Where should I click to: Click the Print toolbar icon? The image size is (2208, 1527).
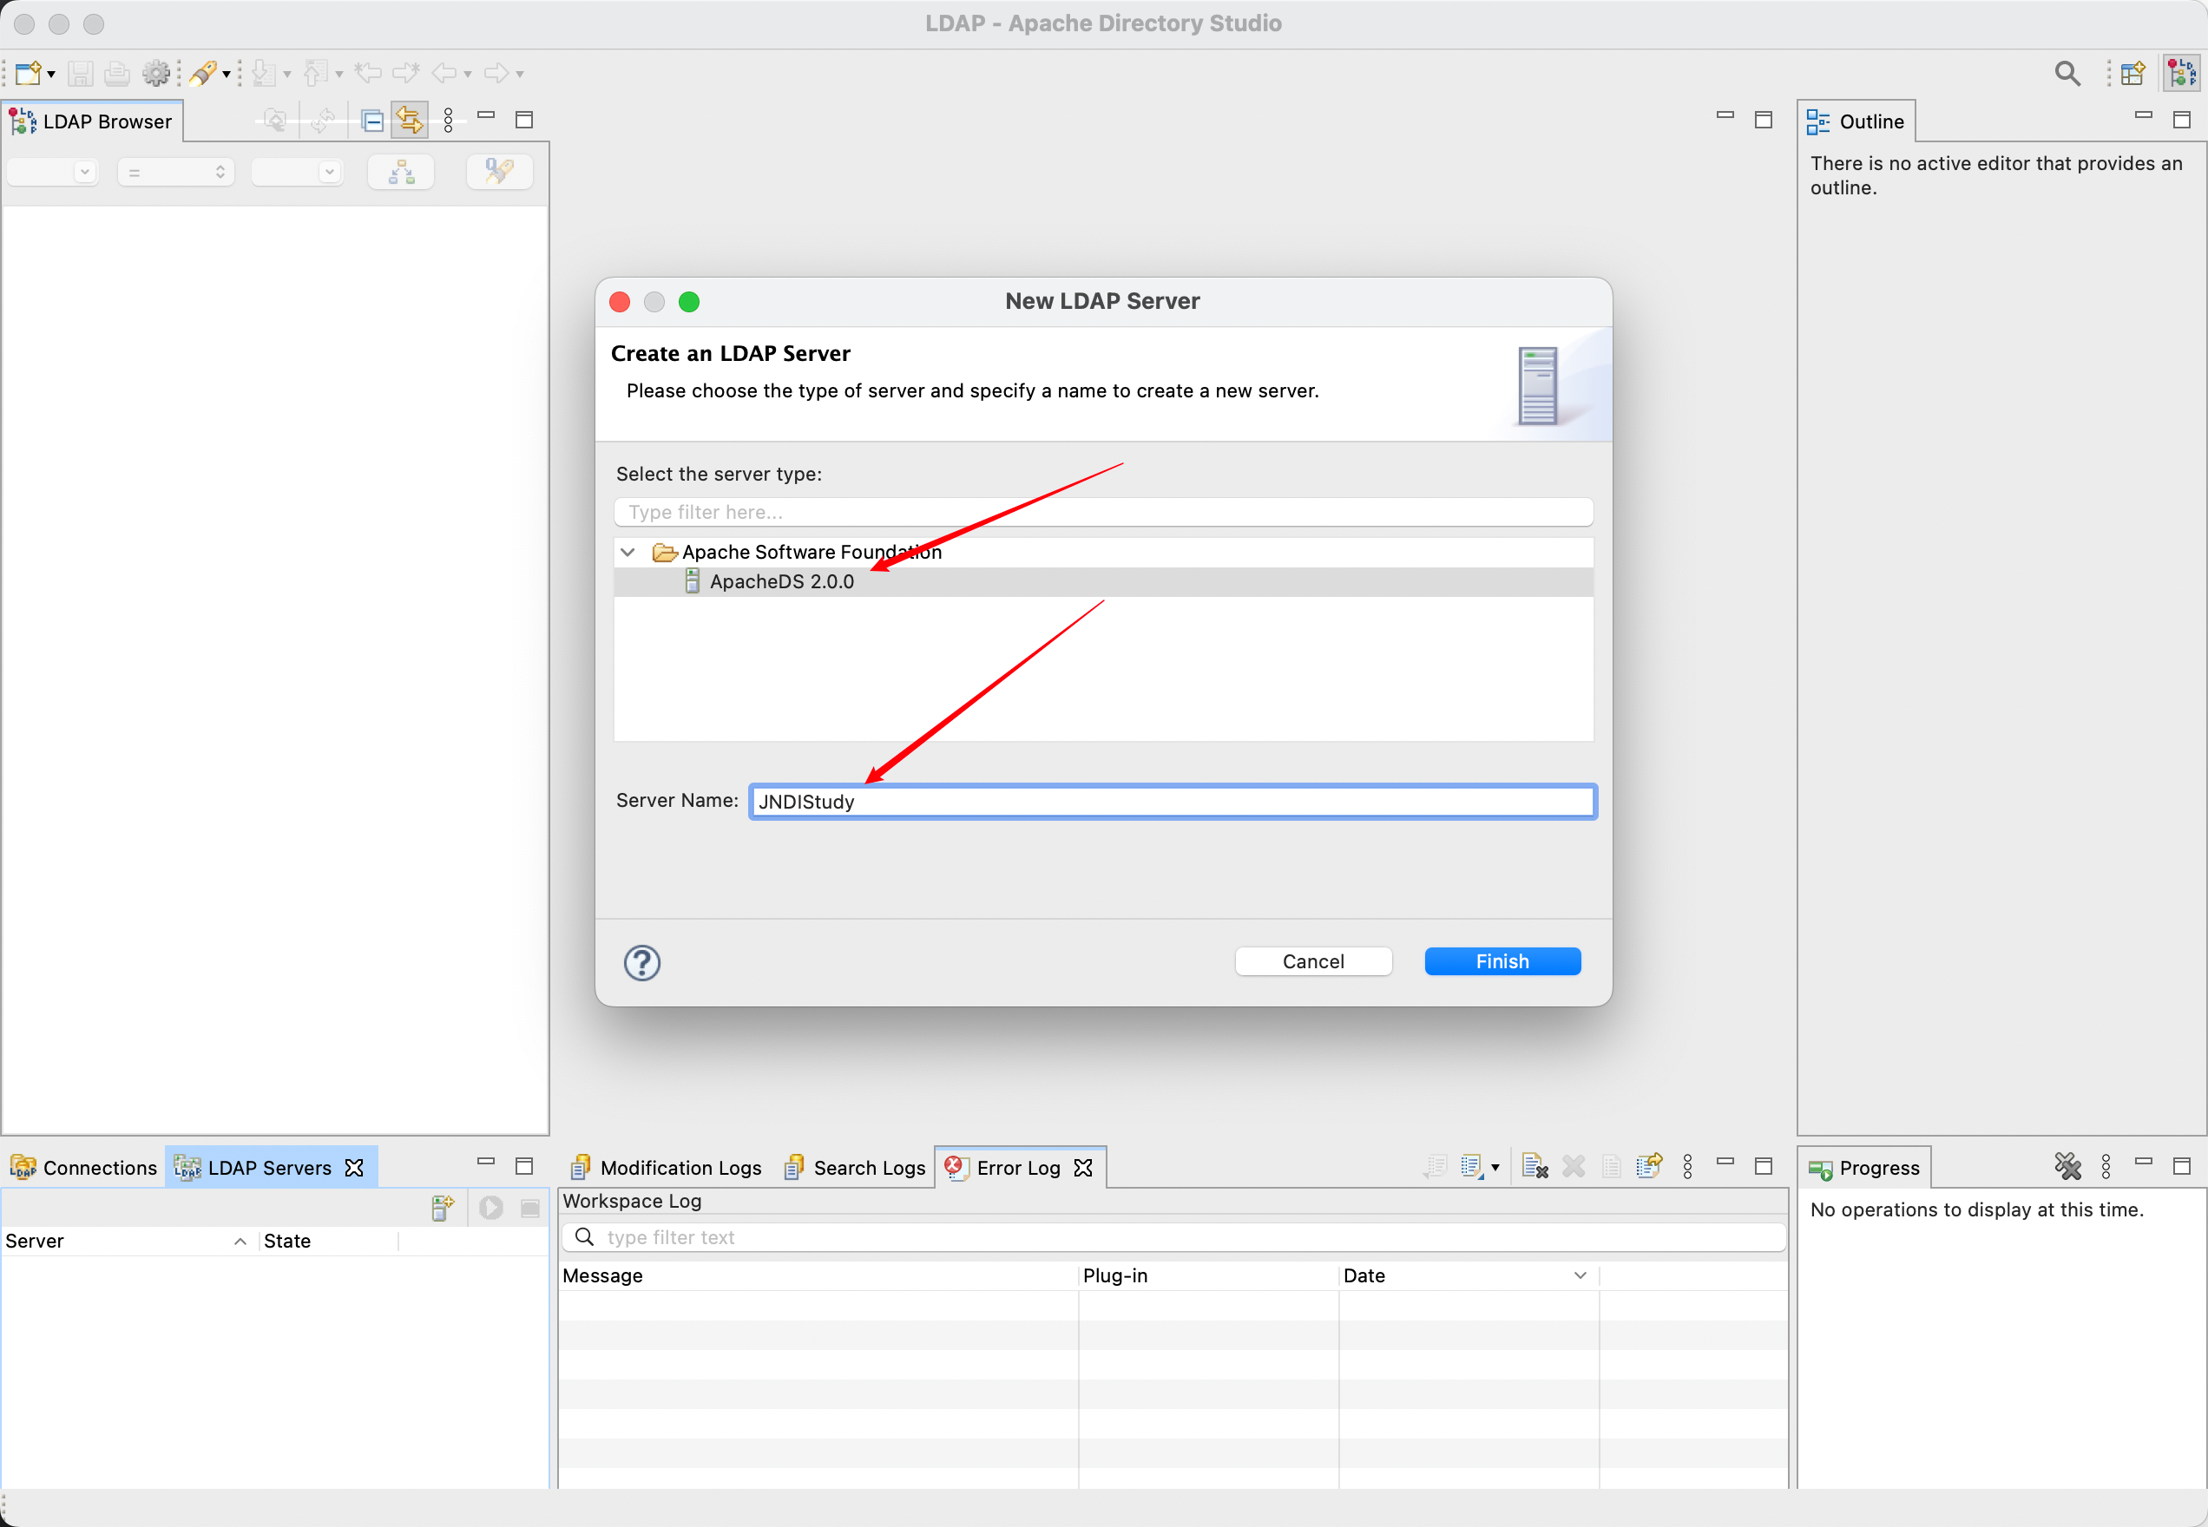pyautogui.click(x=117, y=73)
